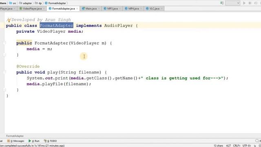Close the VLC.java tab
The image size is (261, 147).
point(161,9)
